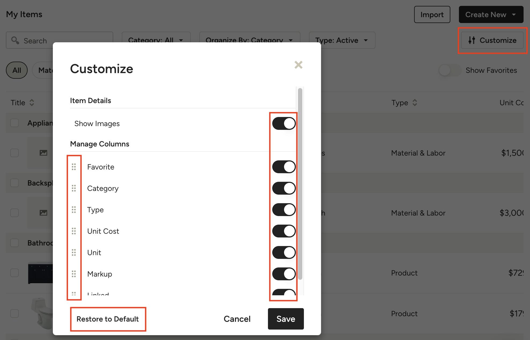Select the All filter pill
This screenshot has width=530, height=340.
point(17,70)
